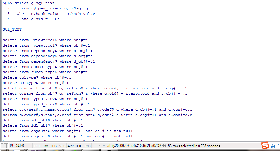Click the SQL_TEXT column header
Viewport: 280px width, 151px height.
[12, 30]
